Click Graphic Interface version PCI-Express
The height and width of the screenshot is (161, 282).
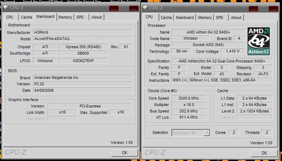point(90,106)
